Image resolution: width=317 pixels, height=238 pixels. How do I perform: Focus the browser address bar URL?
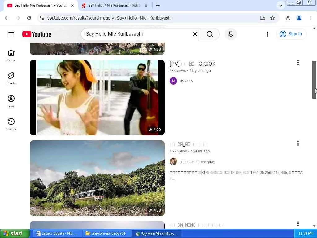pyautogui.click(x=109, y=18)
